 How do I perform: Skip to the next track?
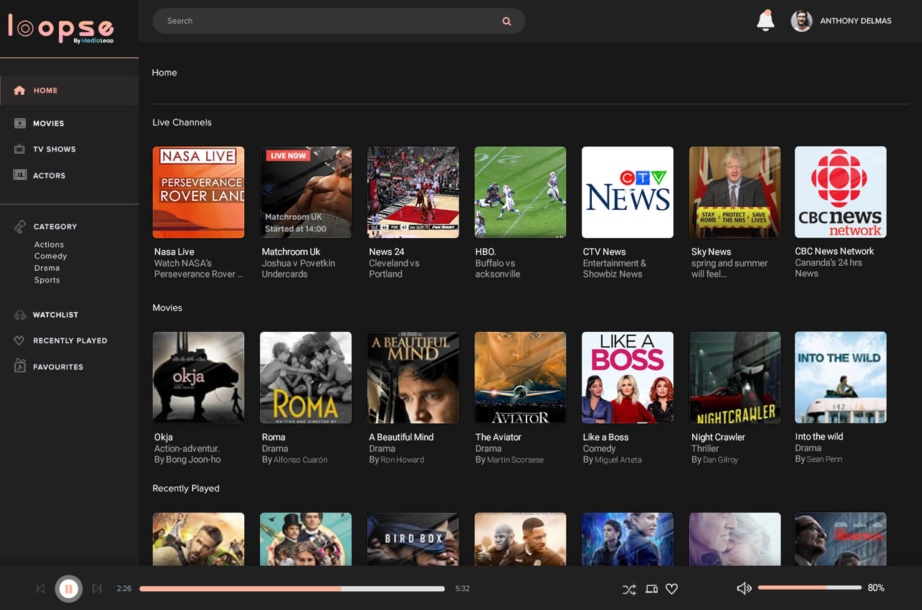97,588
